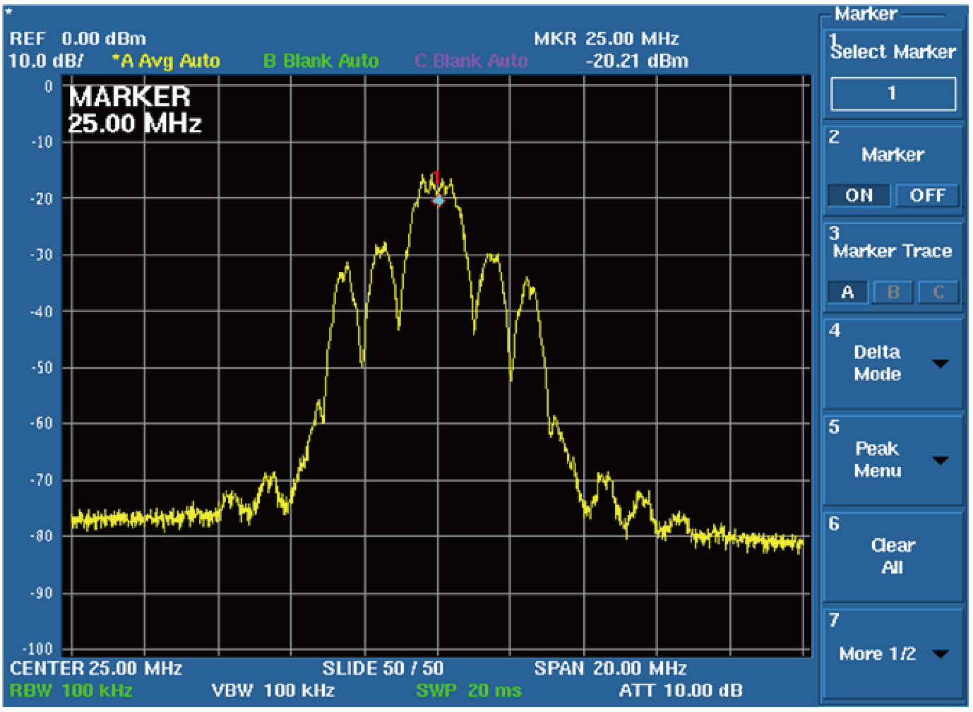Turn the marker ON
973x712 pixels.
coord(859,196)
